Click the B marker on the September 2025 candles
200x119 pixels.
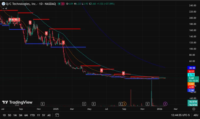(123, 73)
